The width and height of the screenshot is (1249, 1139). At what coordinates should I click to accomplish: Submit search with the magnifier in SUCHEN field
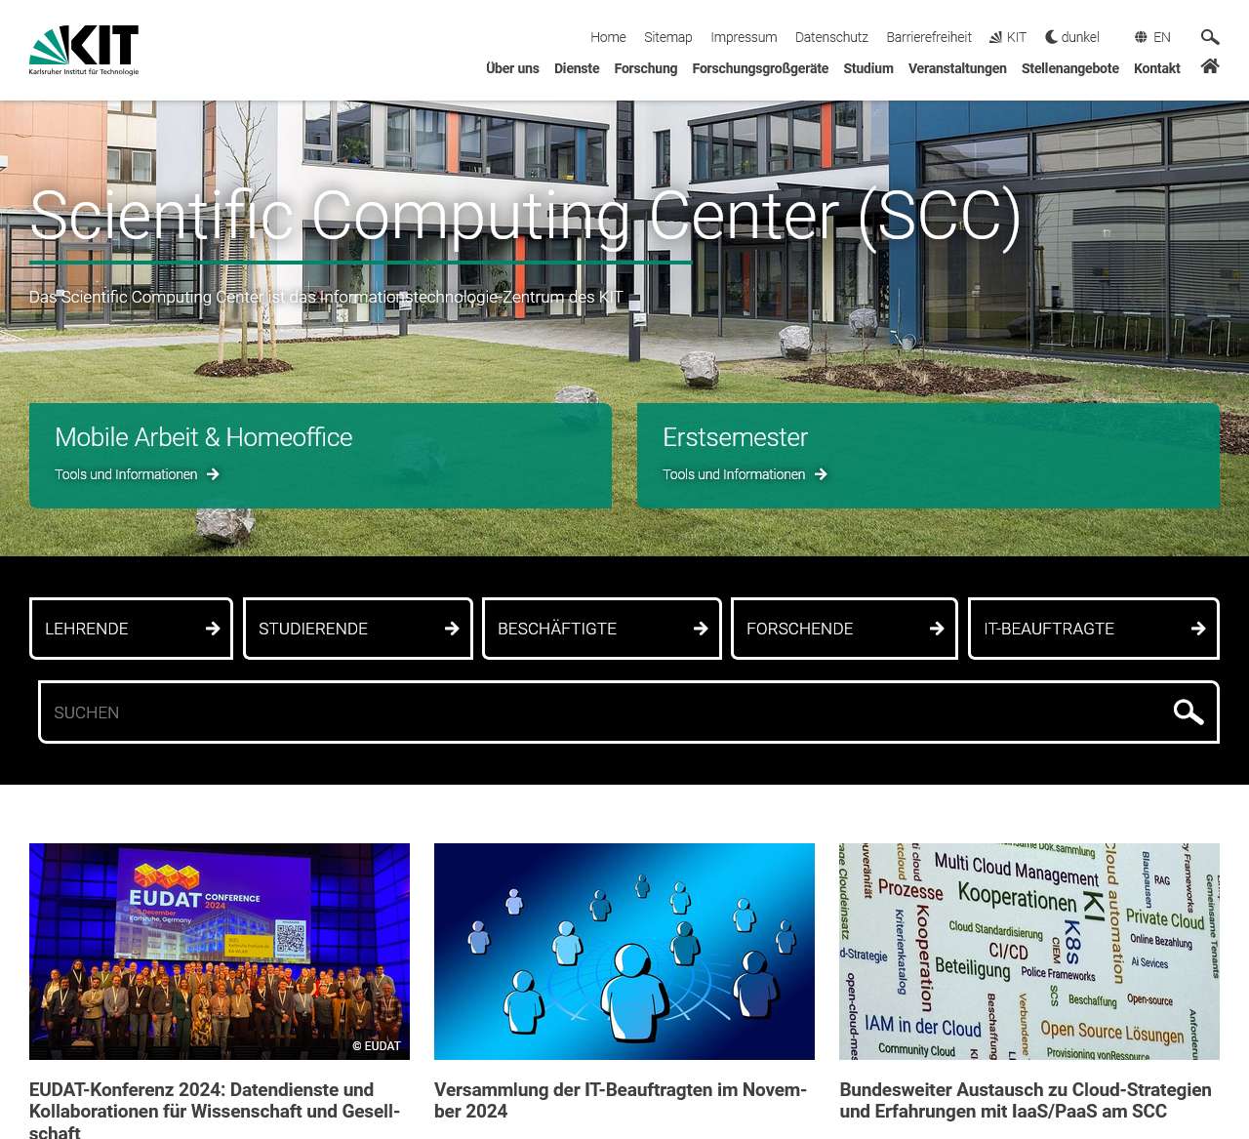click(1189, 712)
